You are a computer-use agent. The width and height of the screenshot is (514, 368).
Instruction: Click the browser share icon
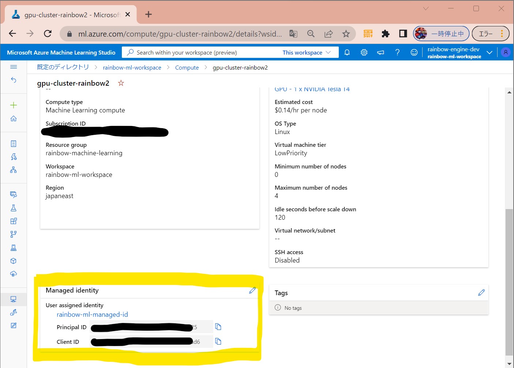tap(329, 34)
